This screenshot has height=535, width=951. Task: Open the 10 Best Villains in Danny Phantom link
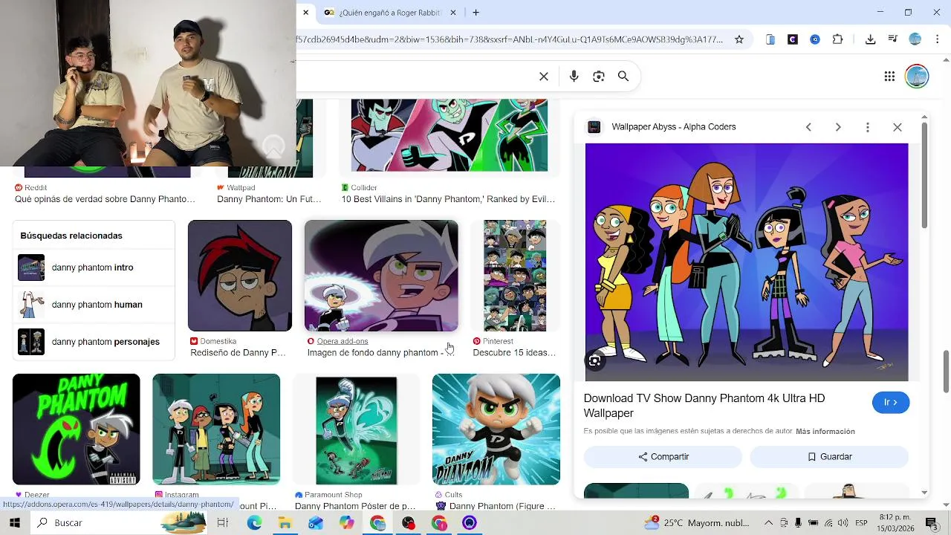point(448,199)
